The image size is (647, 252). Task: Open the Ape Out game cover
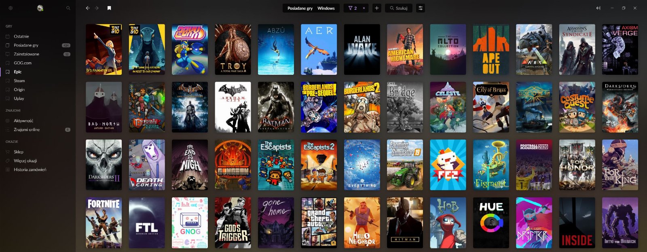pyautogui.click(x=491, y=49)
